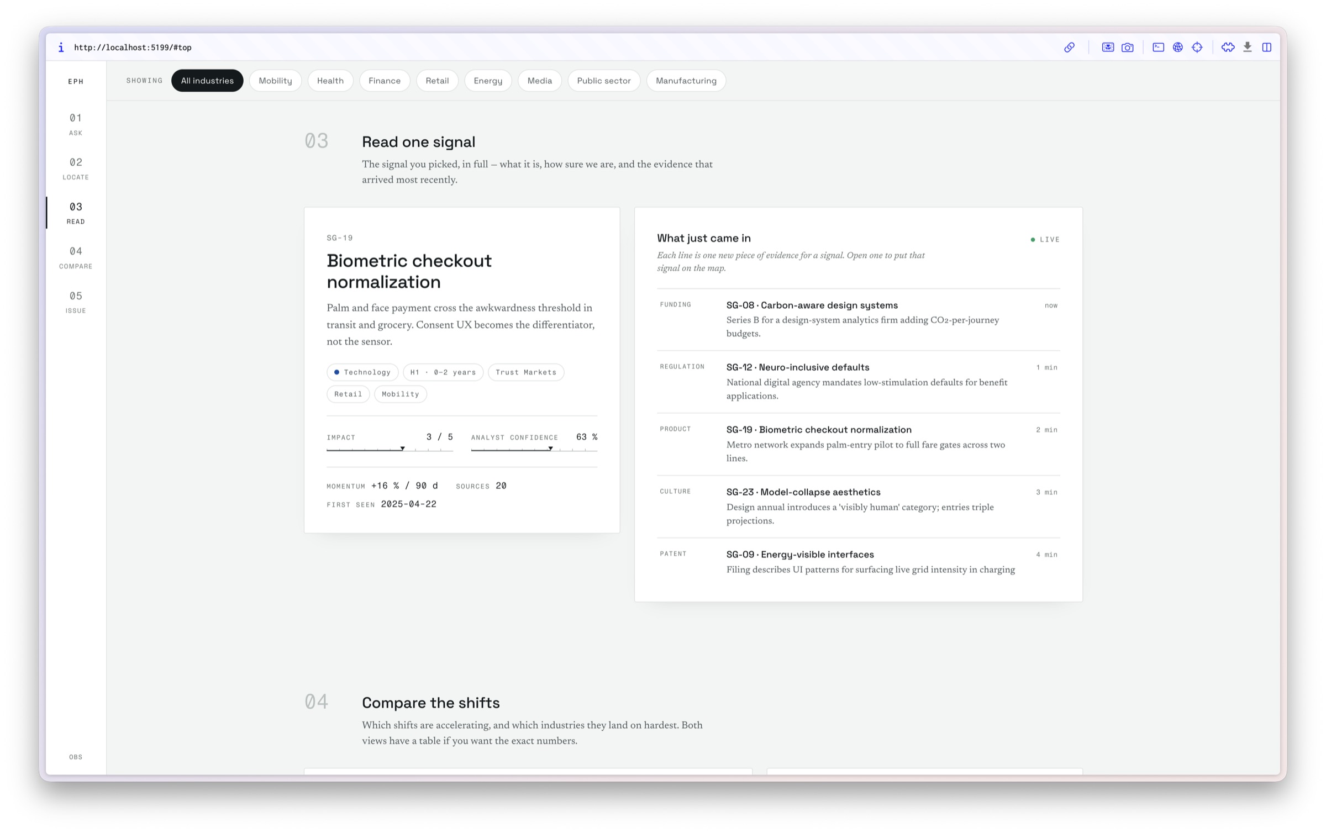Toggle the Retail filter in the top bar

coord(437,81)
